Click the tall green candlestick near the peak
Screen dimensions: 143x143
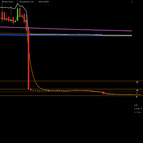tap(17, 15)
